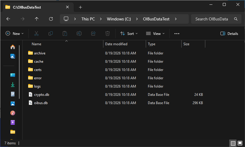This screenshot has height=147, width=245.
Task: Click the 7 items status text
Action: click(x=10, y=143)
